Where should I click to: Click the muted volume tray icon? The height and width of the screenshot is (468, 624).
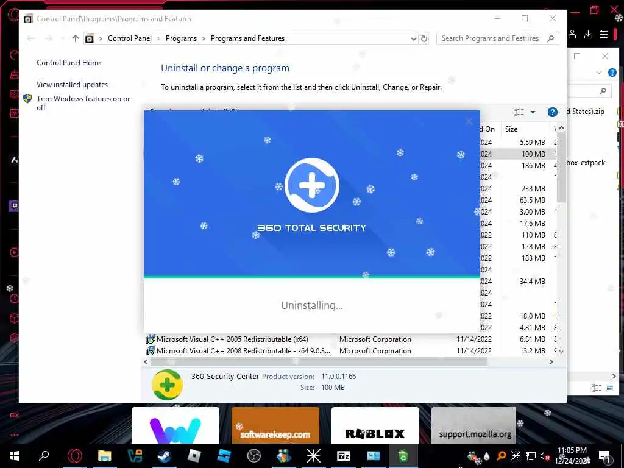(x=544, y=456)
